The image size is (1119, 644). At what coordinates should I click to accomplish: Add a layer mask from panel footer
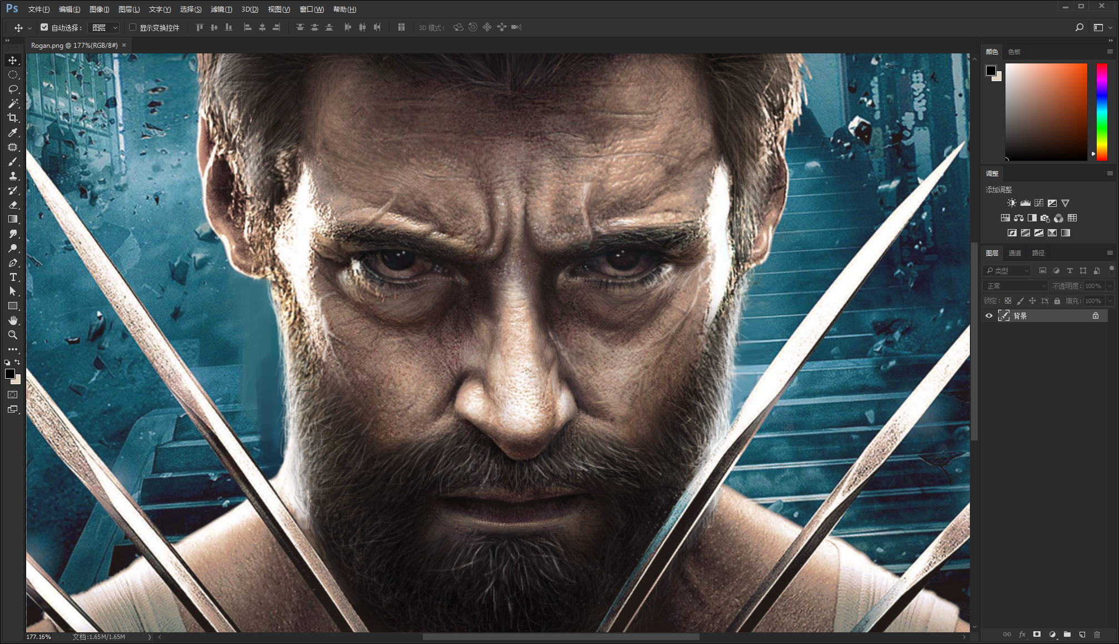pyautogui.click(x=1037, y=635)
